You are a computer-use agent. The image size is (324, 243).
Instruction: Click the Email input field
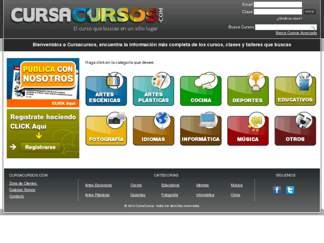click(278, 4)
